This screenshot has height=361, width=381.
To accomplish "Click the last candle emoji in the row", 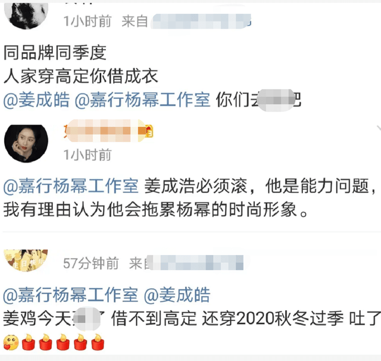I will coord(98,343).
